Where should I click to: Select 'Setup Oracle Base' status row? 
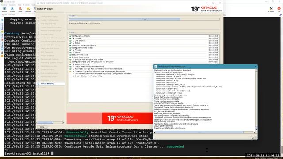tap(144, 55)
